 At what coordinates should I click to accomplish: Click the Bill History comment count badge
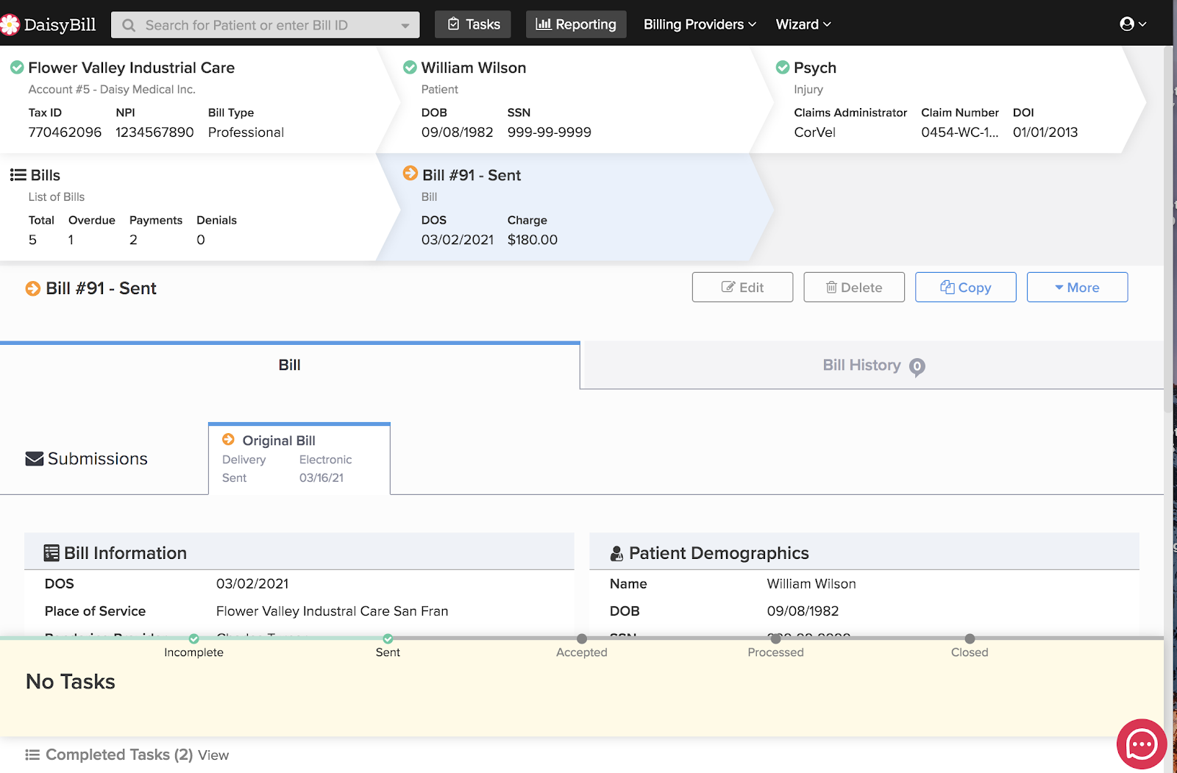coord(917,366)
